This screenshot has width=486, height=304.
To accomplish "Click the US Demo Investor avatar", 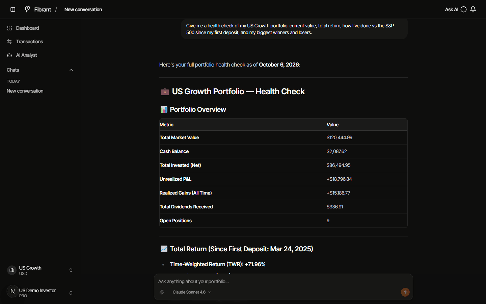I will coord(12,291).
